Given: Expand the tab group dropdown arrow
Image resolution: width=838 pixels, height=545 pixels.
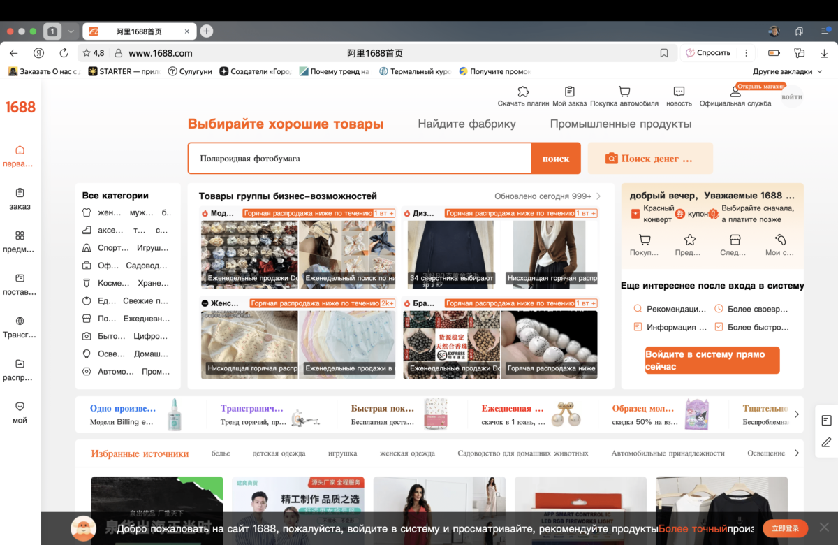Looking at the screenshot, I should 71,31.
